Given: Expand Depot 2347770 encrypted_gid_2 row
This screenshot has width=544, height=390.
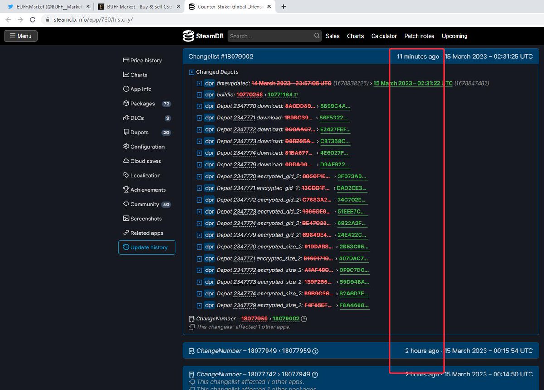Looking at the screenshot, I should click(199, 177).
